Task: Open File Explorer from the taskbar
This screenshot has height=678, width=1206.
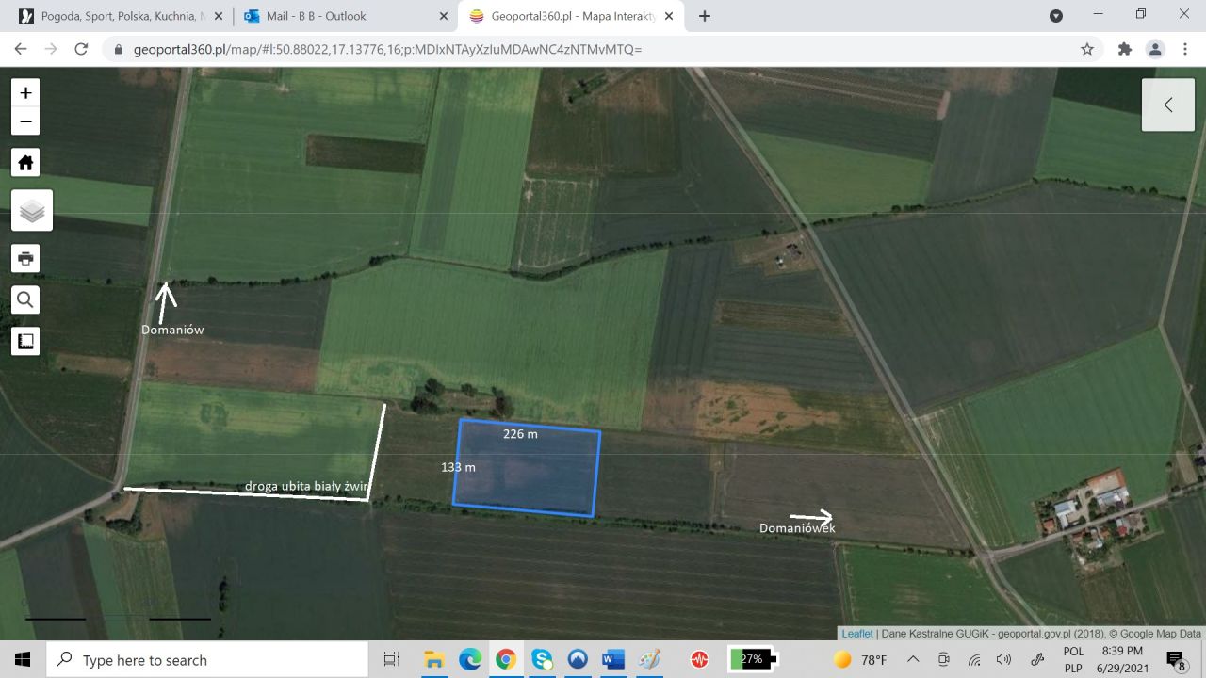Action: point(433,659)
